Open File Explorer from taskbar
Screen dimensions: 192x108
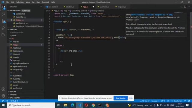pyautogui.click(x=65, y=105)
